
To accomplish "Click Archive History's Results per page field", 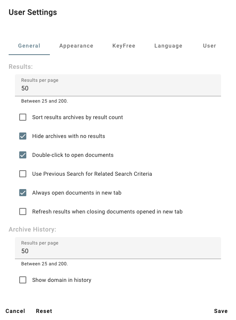I will point(118,251).
